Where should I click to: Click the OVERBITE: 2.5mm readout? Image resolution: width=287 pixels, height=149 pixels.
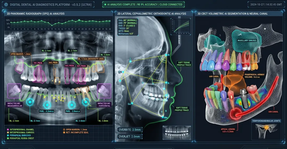(130, 130)
